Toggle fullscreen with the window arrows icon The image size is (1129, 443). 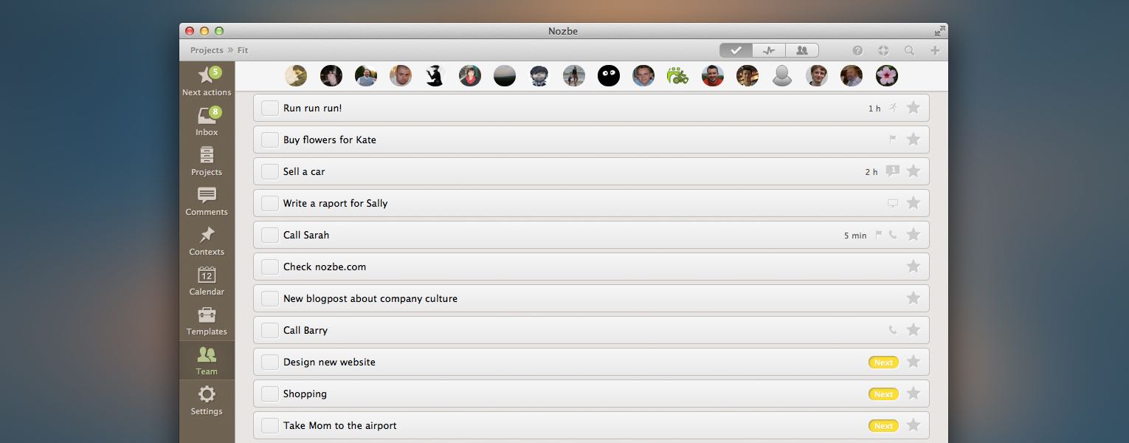pos(939,31)
